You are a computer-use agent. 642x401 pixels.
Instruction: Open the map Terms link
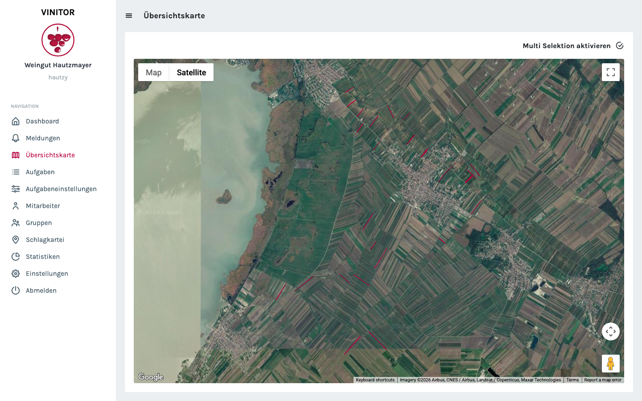coord(572,380)
